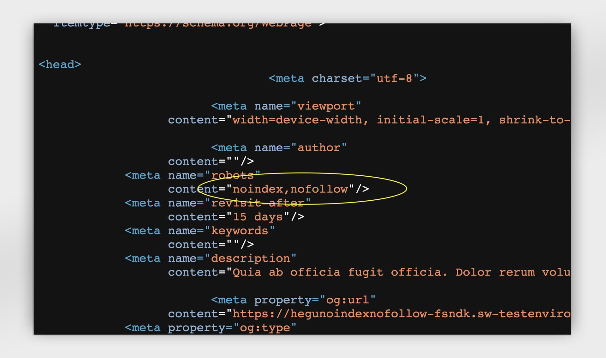Click the meta name="viewport" line
The height and width of the screenshot is (358, 606).
tap(286, 106)
